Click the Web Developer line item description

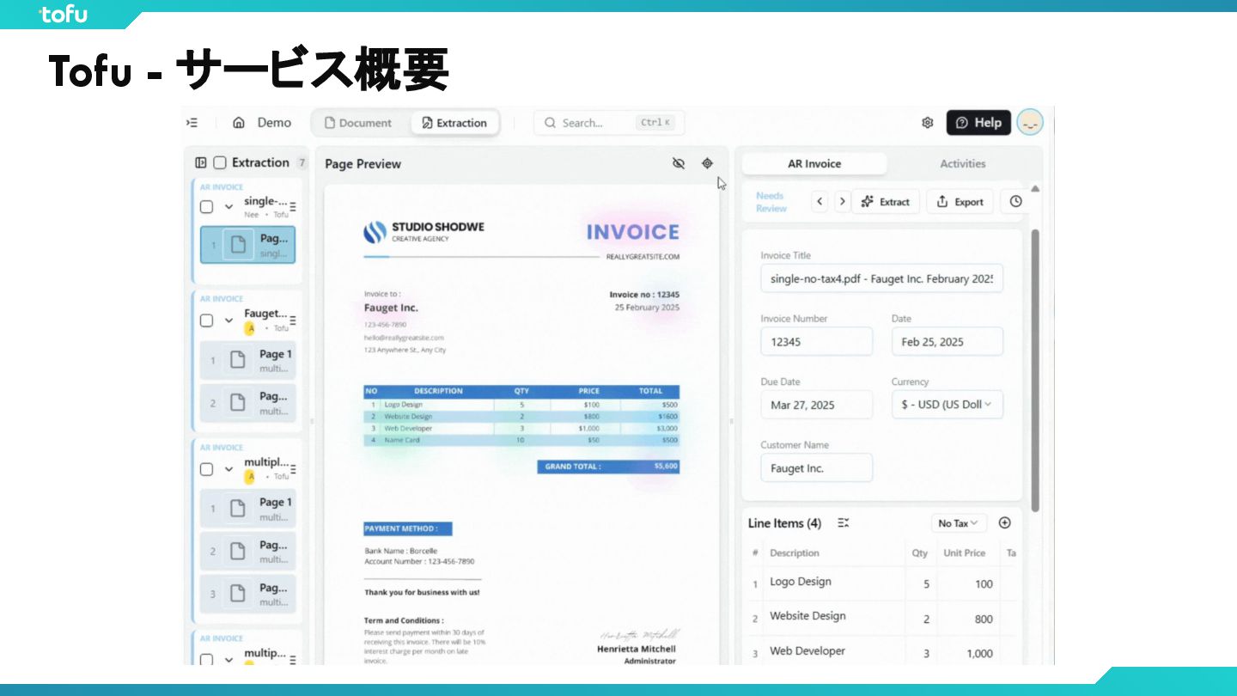point(807,651)
